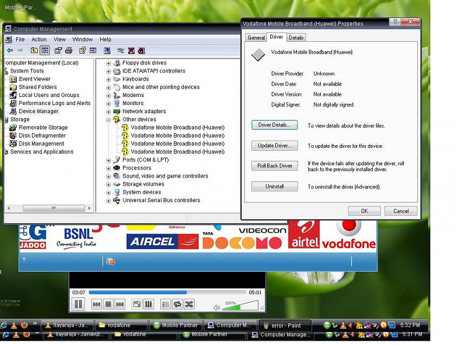The height and width of the screenshot is (345, 460).
Task: Open the Action menu
Action: tap(39, 40)
